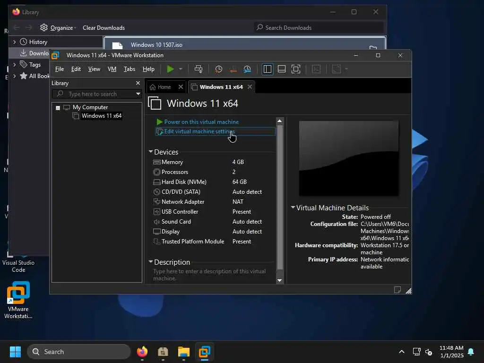Click the message log status bar icon

(x=397, y=290)
